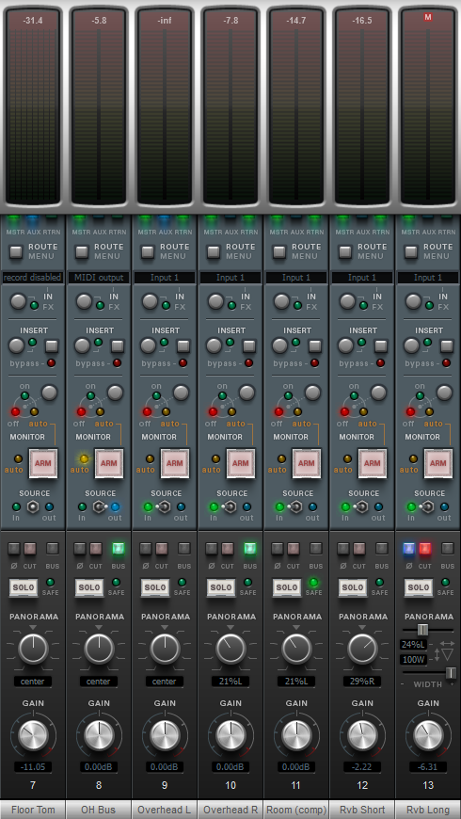Select the Floor Tom channel name tab
461x819 pixels.
click(33, 810)
